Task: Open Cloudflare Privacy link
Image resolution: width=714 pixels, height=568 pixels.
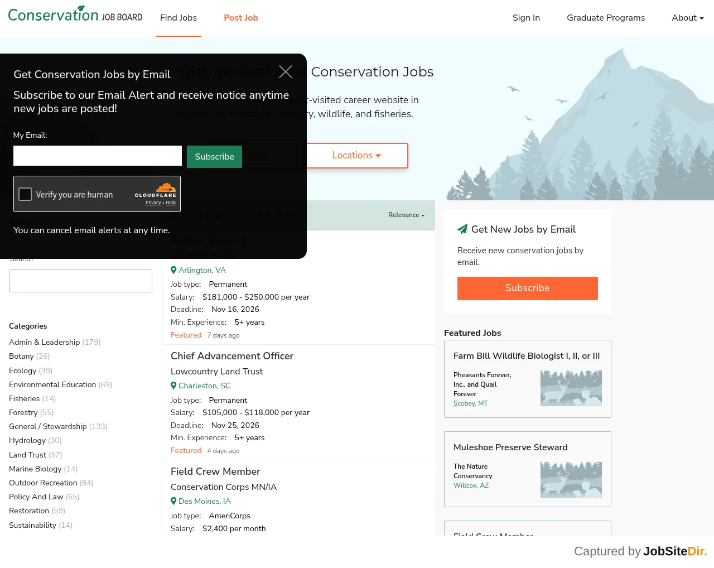Action: click(153, 203)
